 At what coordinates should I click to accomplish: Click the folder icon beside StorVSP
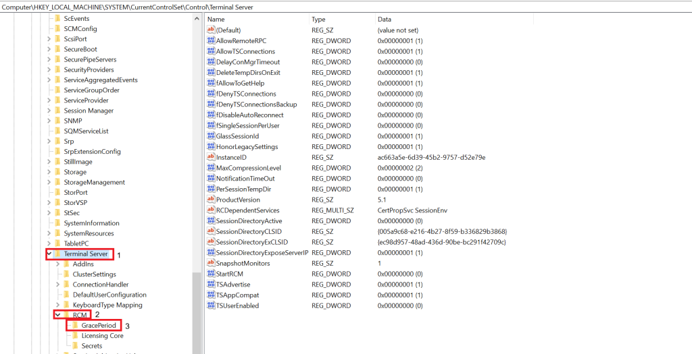(x=57, y=202)
